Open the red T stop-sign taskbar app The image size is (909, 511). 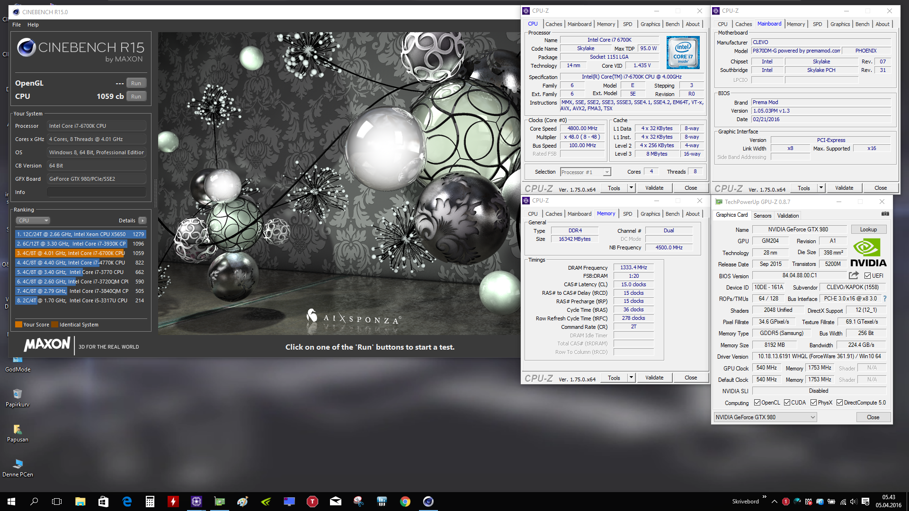pyautogui.click(x=312, y=502)
